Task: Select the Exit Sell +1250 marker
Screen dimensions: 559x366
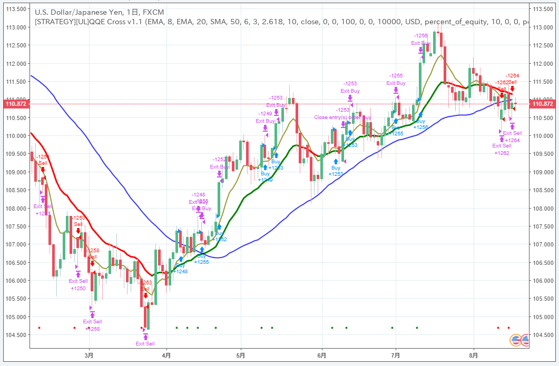Action: point(78,281)
